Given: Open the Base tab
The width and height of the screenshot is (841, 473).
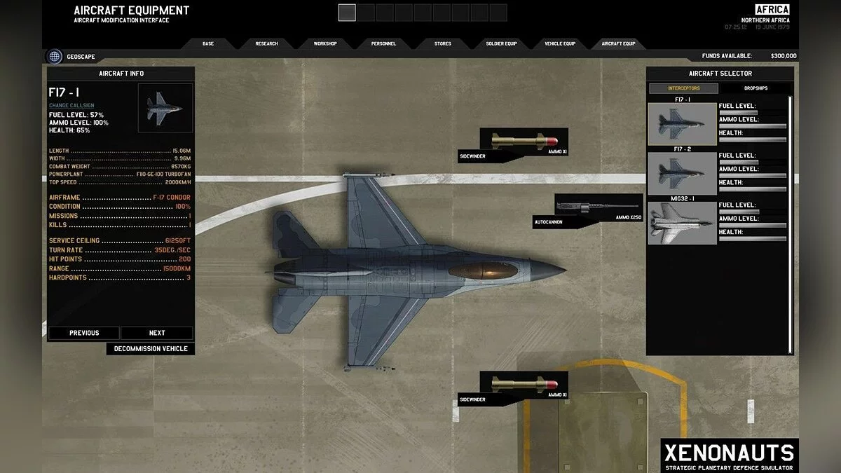Looking at the screenshot, I should (208, 43).
